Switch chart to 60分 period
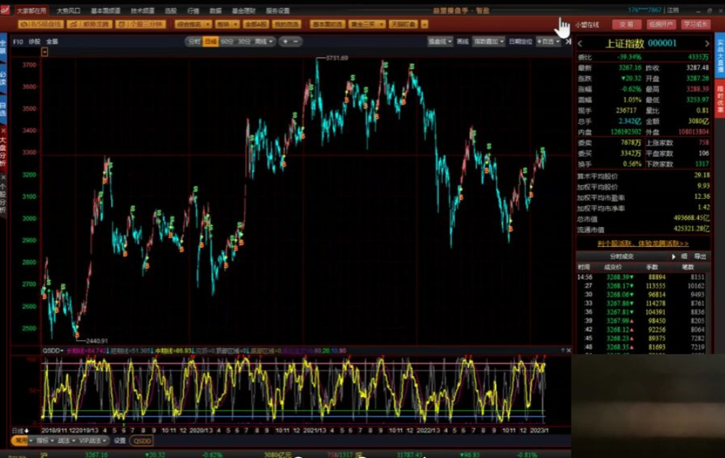 [x=226, y=41]
